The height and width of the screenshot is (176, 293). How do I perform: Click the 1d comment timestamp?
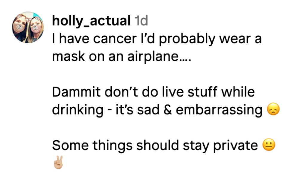[141, 21]
